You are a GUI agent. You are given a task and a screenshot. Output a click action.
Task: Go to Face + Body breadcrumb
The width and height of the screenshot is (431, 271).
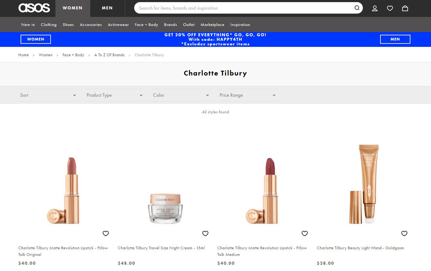[73, 55]
